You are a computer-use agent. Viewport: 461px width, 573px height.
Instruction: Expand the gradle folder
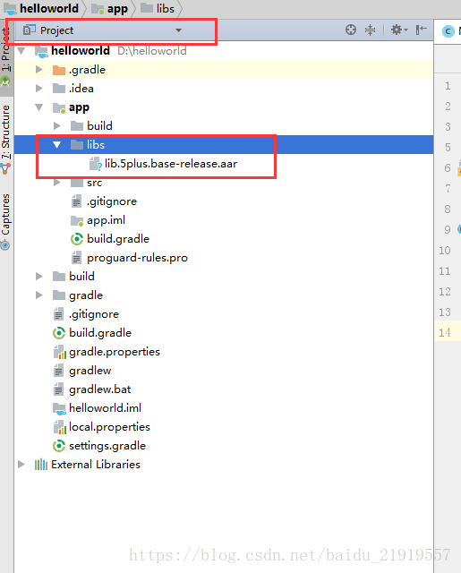(39, 295)
